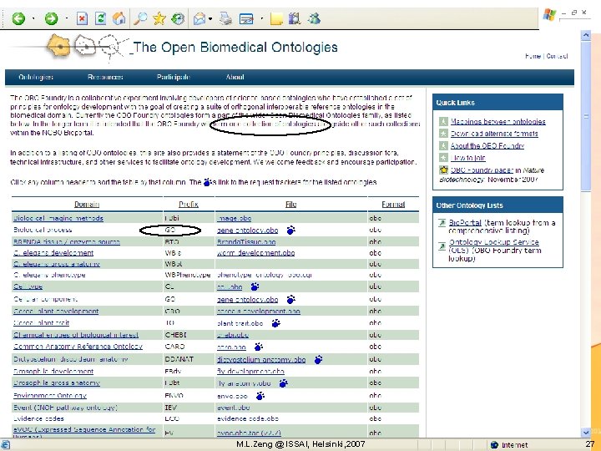Follow the Home link in page header
Image resolution: width=601 pixels, height=451 pixels.
coord(533,56)
